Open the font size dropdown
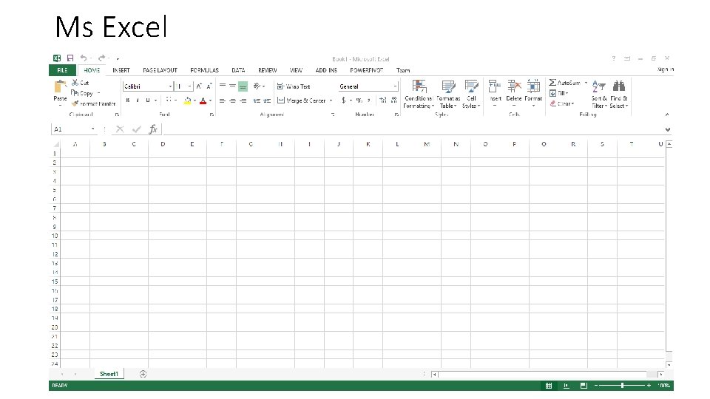 click(190, 86)
